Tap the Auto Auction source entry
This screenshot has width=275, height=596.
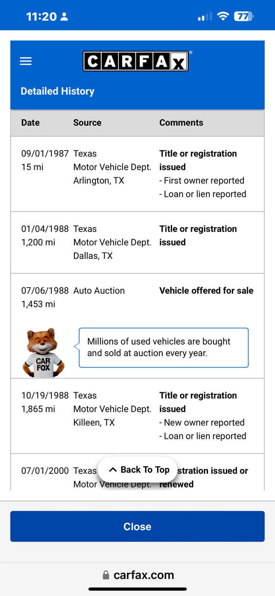pos(99,291)
